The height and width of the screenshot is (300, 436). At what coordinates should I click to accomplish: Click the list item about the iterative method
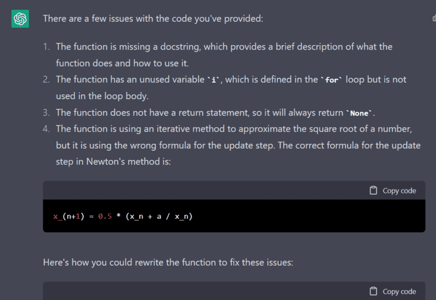(234, 145)
